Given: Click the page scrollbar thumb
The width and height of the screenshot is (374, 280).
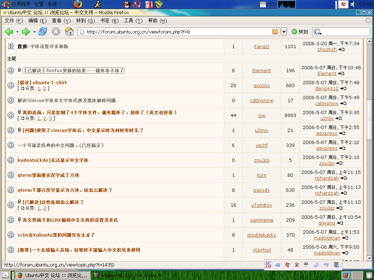Looking at the screenshot, I should point(369,119).
